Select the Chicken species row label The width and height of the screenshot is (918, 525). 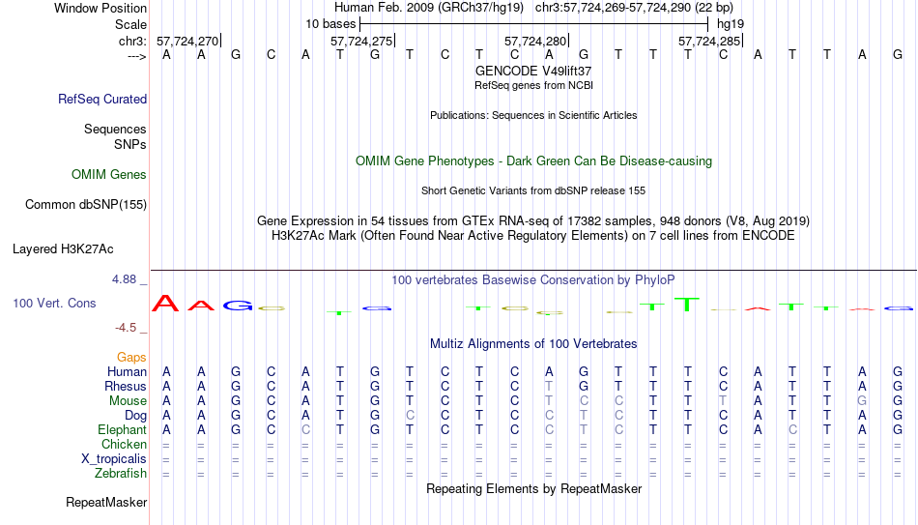pyautogui.click(x=124, y=445)
